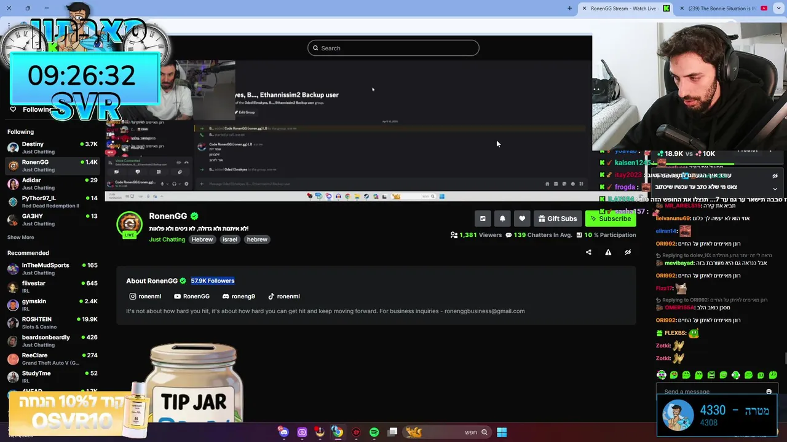
Task: Open PyThor97_IL channel in the sidebar
Action: (x=52, y=201)
